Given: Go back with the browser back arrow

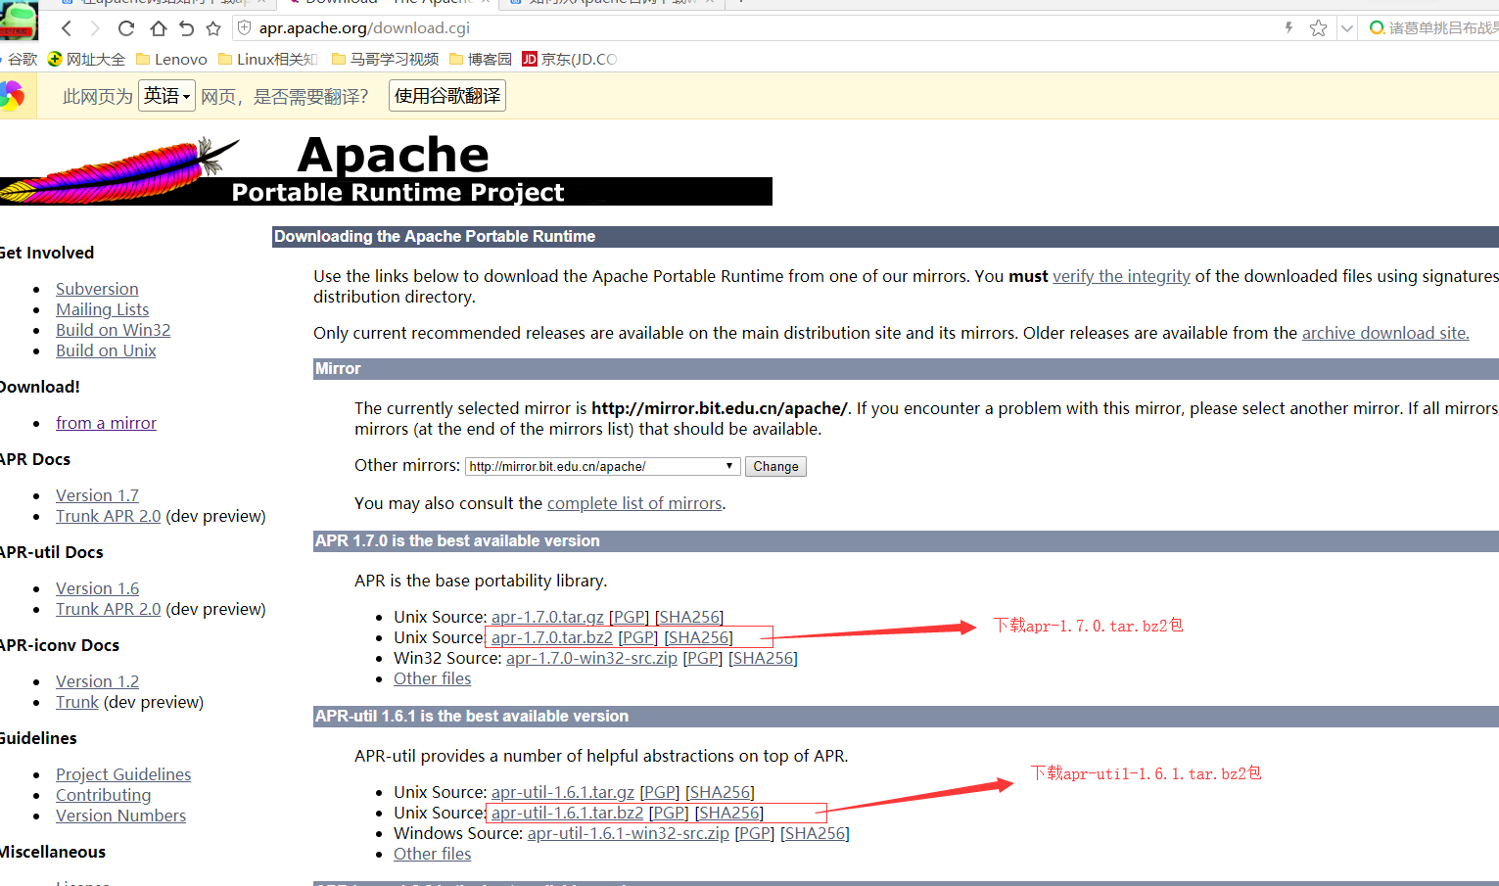Looking at the screenshot, I should [x=67, y=28].
